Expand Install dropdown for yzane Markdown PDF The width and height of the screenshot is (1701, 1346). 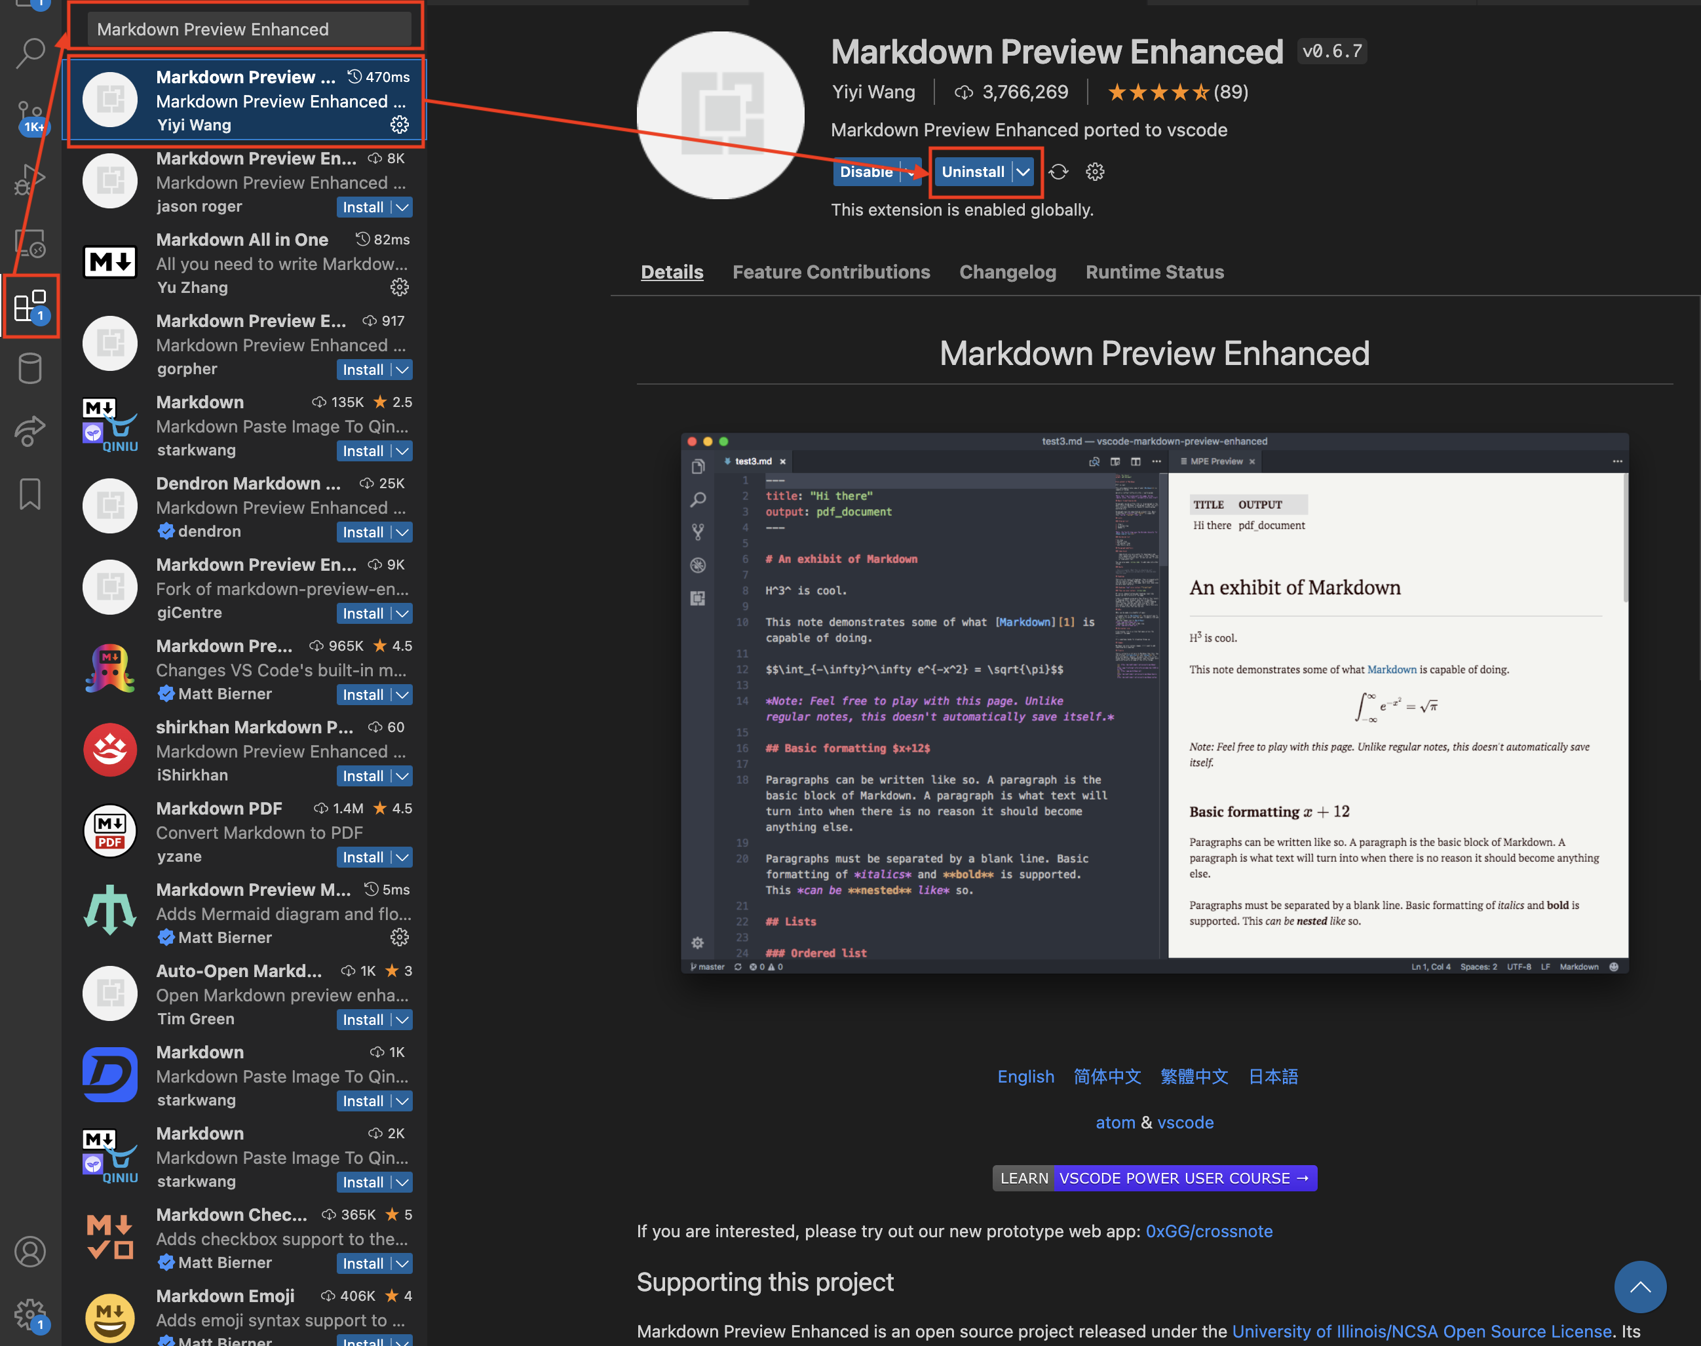tap(402, 856)
